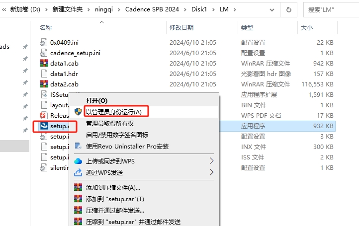Click the admin shield icon in context menu
The width and height of the screenshot is (359, 226).
click(78, 112)
